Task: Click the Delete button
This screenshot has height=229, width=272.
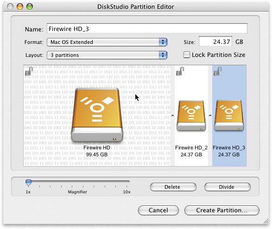Action: point(173,187)
